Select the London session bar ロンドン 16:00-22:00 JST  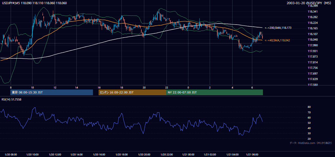pyautogui.click(x=132, y=92)
